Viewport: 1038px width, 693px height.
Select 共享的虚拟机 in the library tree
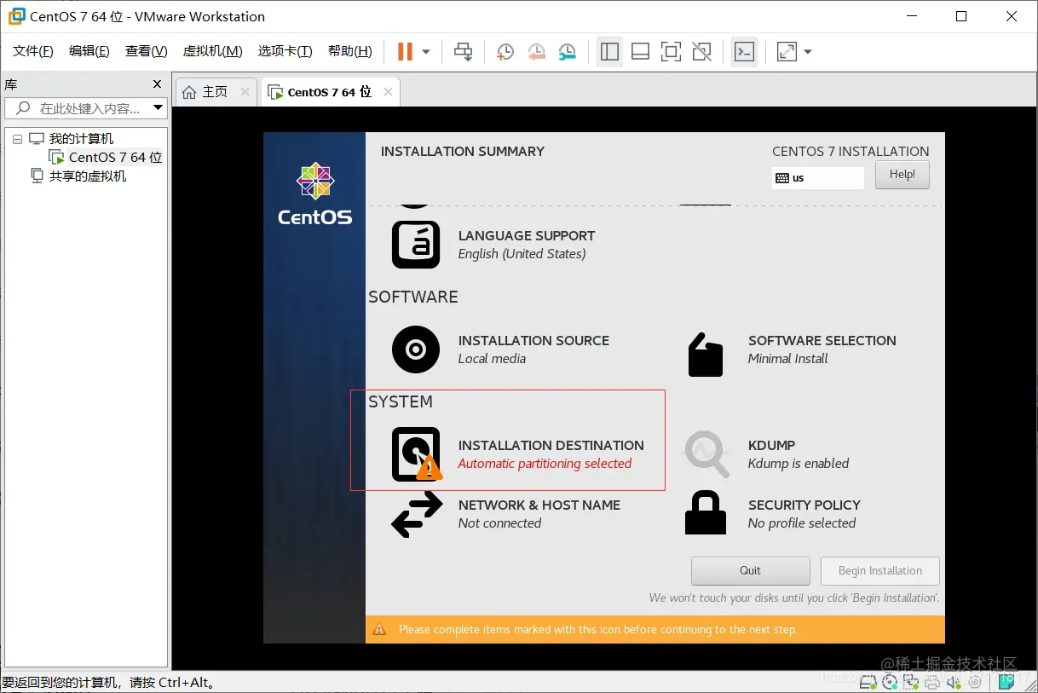pos(88,176)
